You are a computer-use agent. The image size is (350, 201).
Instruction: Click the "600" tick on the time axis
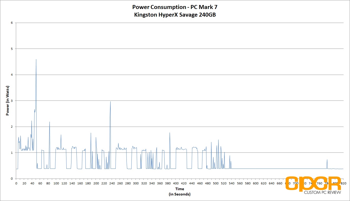256,183
